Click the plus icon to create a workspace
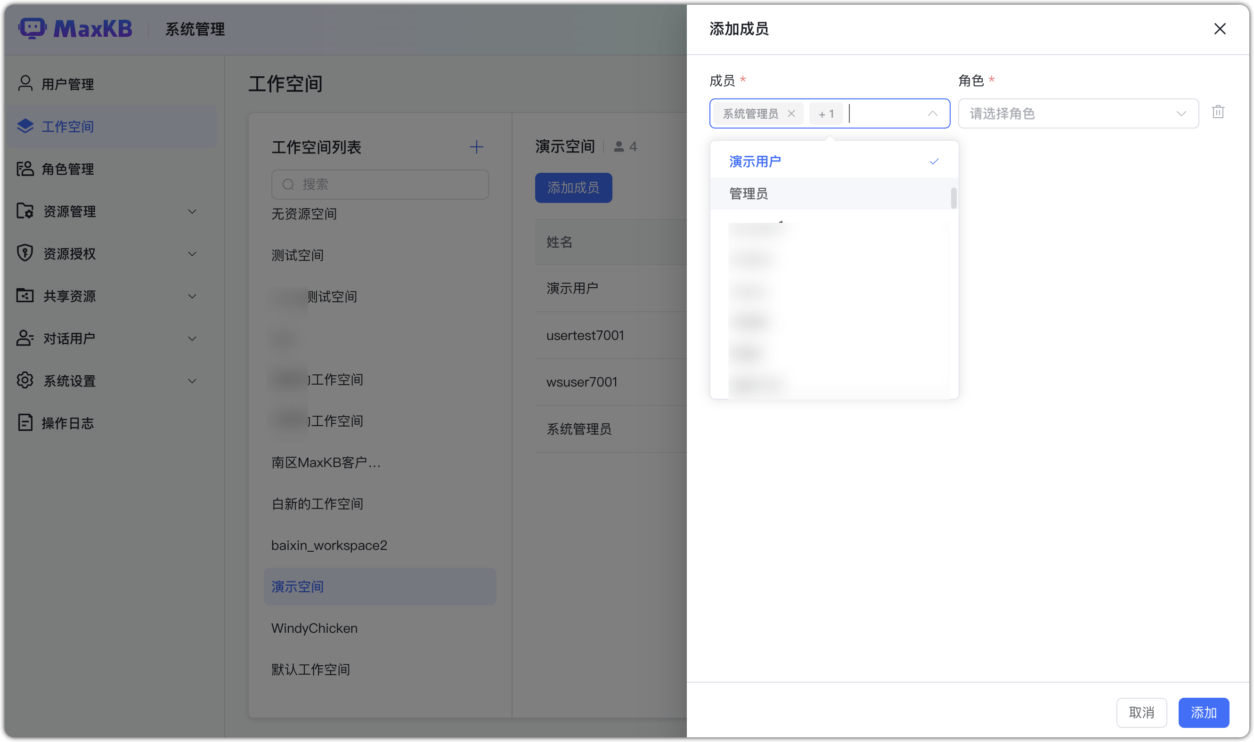The height and width of the screenshot is (742, 1254). [477, 147]
